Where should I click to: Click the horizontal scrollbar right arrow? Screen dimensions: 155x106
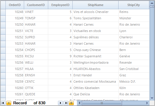(147, 103)
